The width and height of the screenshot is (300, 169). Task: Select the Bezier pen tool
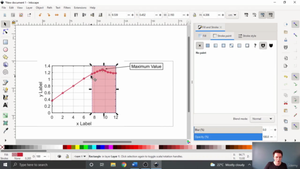pos(5,83)
